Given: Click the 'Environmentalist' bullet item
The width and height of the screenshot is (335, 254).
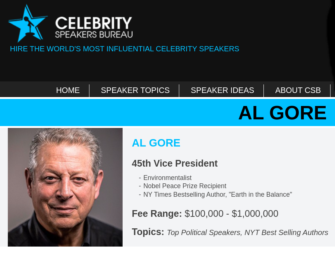Looking at the screenshot, I should (x=167, y=178).
